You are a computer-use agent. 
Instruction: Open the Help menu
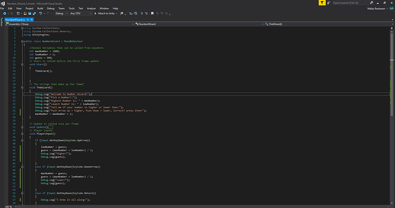[116, 9]
